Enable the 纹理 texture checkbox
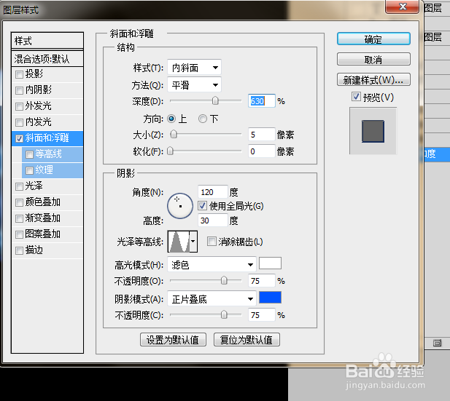 point(29,171)
